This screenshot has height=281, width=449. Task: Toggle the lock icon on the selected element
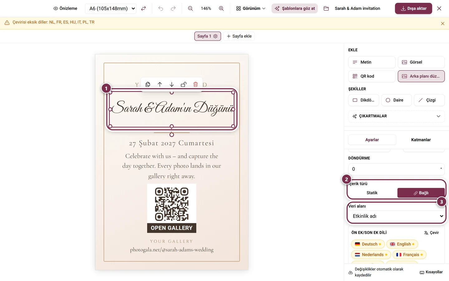[184, 84]
